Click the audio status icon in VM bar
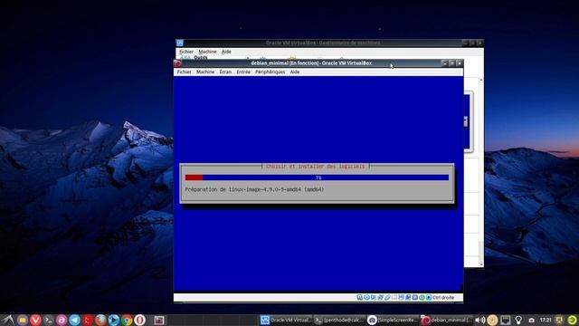This screenshot has height=326, width=579. (374, 297)
